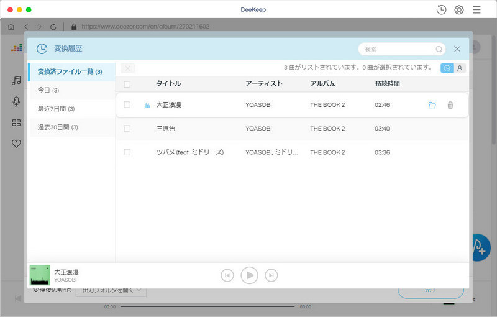Click the background playback progress slider
Screen dimensions: 497x317
click(207, 306)
